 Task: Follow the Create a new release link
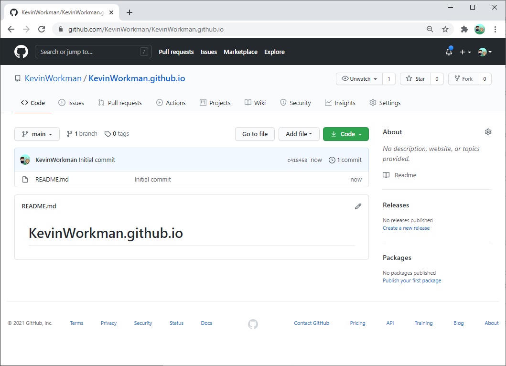tap(406, 228)
